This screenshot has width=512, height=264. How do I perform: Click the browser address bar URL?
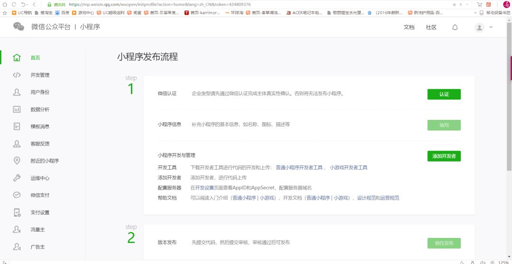(x=159, y=5)
